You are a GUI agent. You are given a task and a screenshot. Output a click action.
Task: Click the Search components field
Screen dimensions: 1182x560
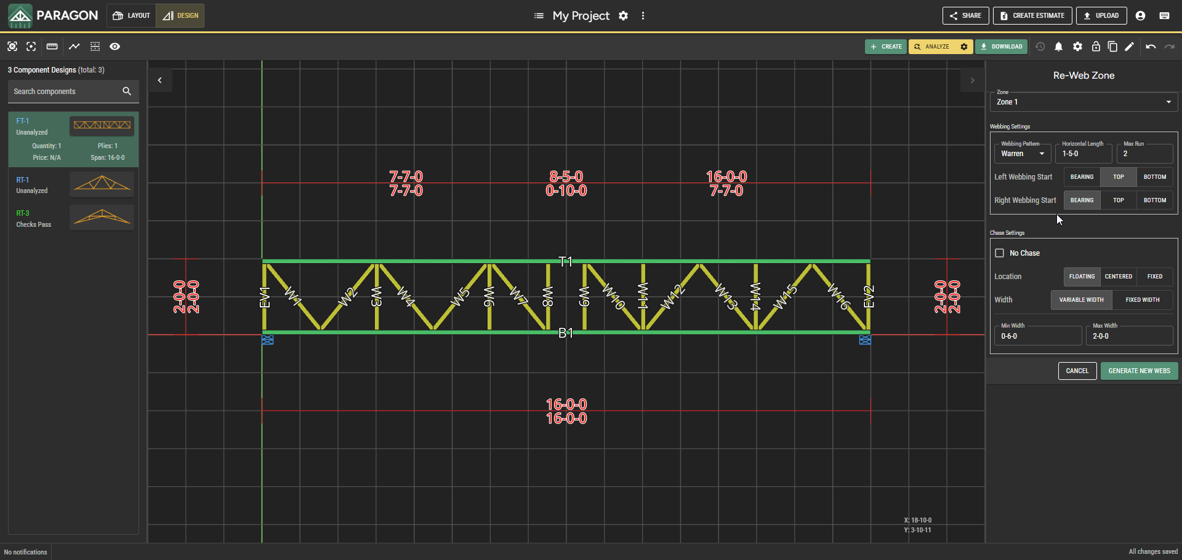pyautogui.click(x=73, y=92)
